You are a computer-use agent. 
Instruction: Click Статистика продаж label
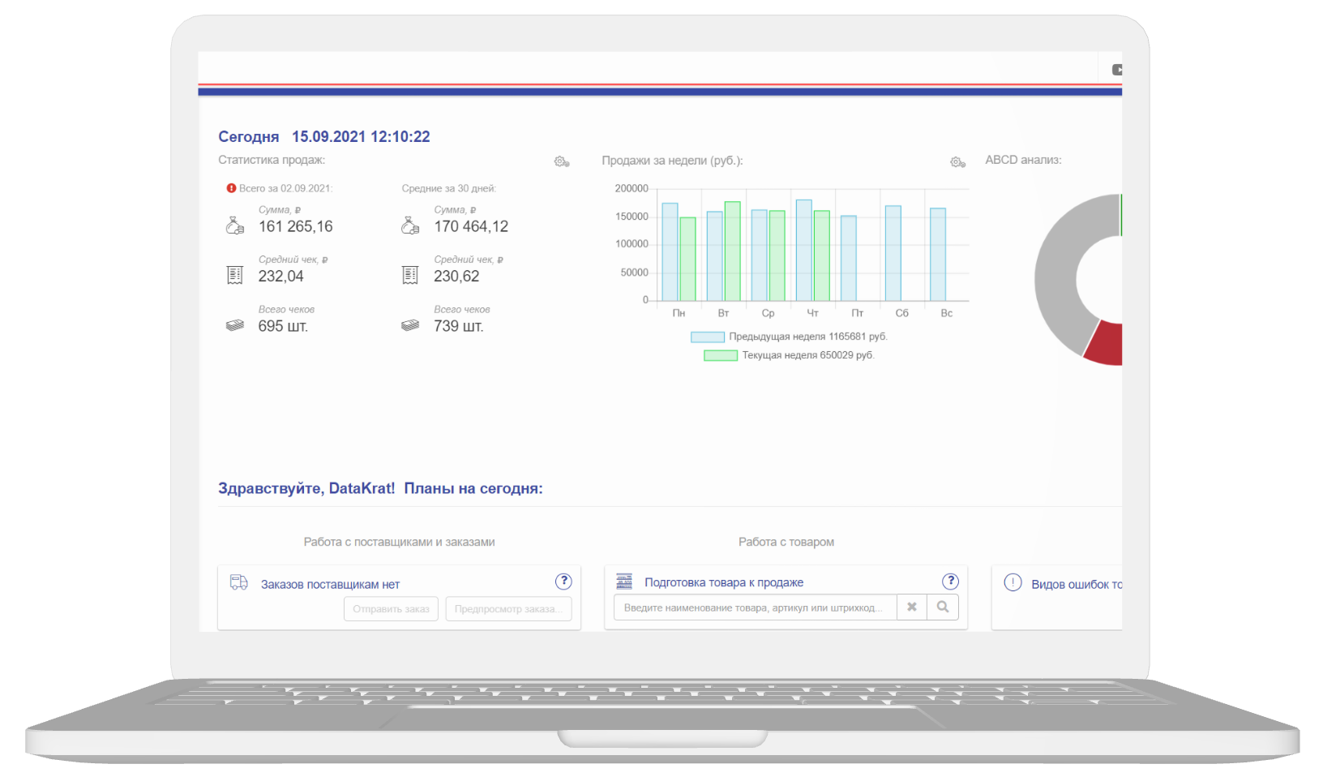coord(272,160)
